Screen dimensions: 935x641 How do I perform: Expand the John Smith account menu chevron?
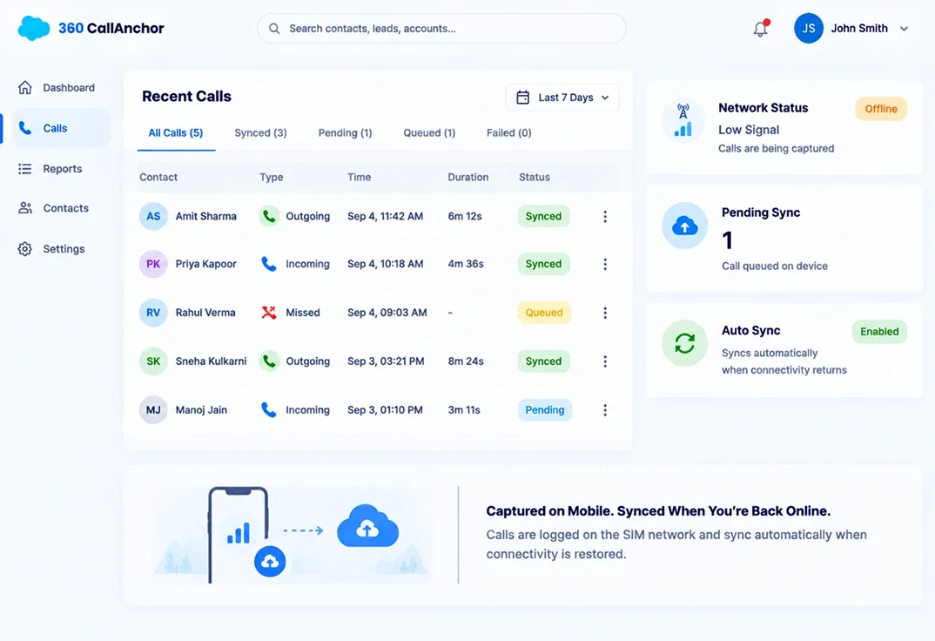[904, 29]
